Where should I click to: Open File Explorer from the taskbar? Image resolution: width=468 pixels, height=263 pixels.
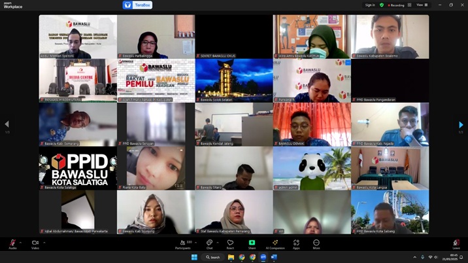[231, 257]
